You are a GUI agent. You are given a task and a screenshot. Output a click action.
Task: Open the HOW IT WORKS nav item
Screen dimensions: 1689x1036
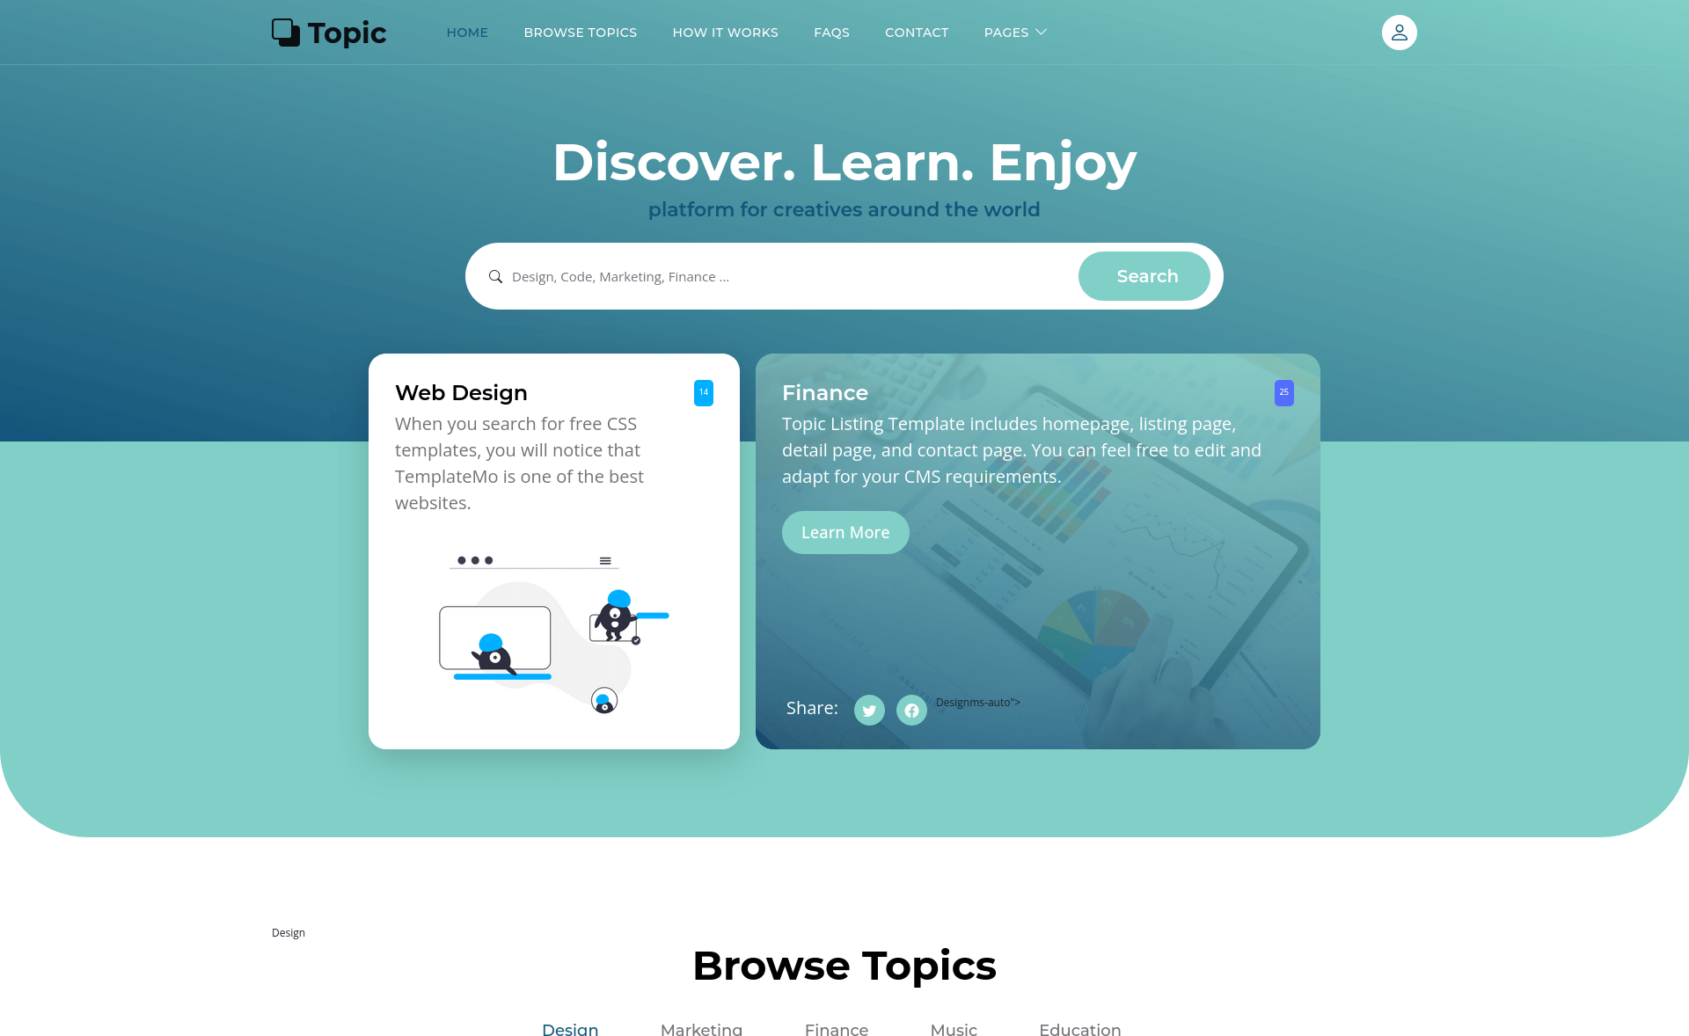click(x=725, y=33)
